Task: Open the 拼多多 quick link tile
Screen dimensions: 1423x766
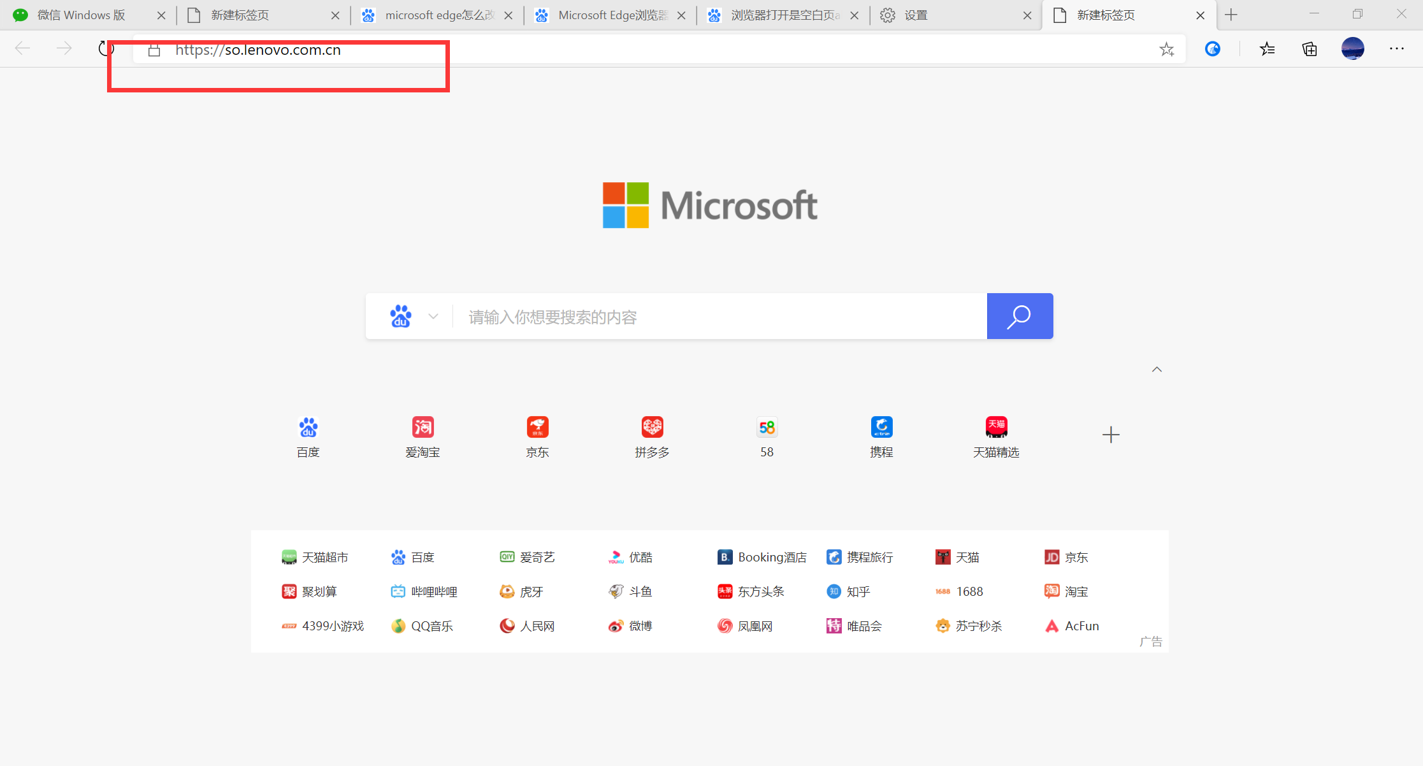Action: click(653, 437)
